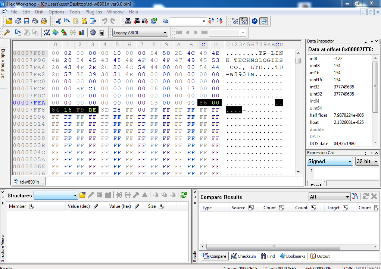
Task: Click the Compare files icon in second toolbar
Action: pos(18,32)
